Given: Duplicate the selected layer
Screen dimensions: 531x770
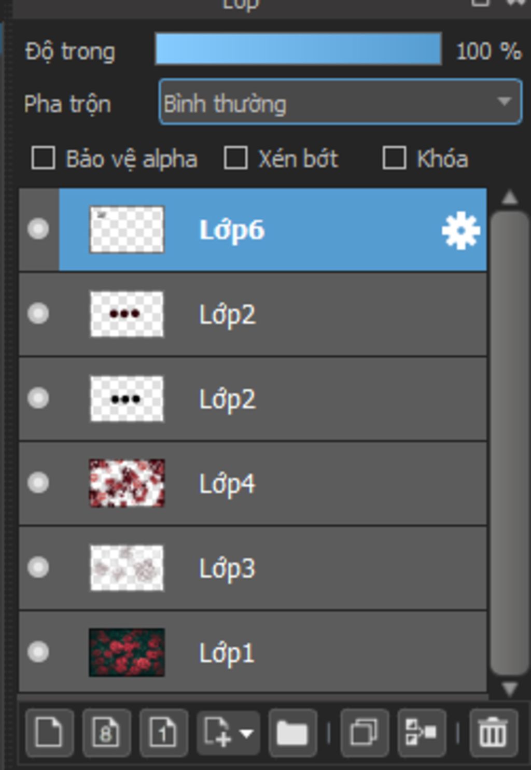Looking at the screenshot, I should 364,733.
